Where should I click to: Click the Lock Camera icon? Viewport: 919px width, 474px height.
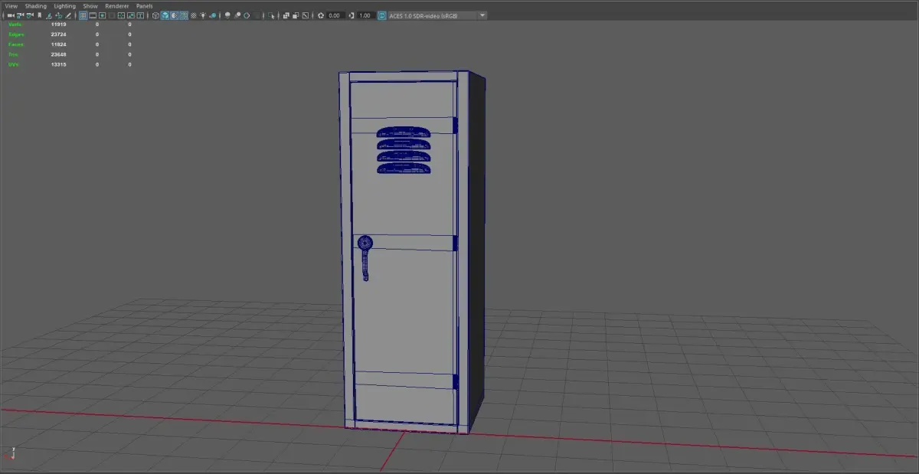(20, 15)
